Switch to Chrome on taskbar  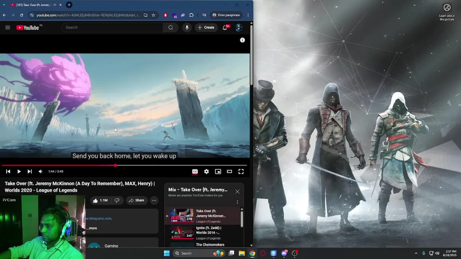252,253
